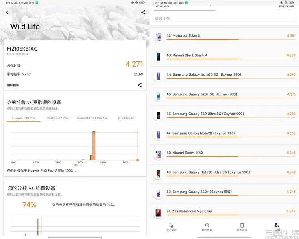Click the Wild Life title heading

(25, 27)
